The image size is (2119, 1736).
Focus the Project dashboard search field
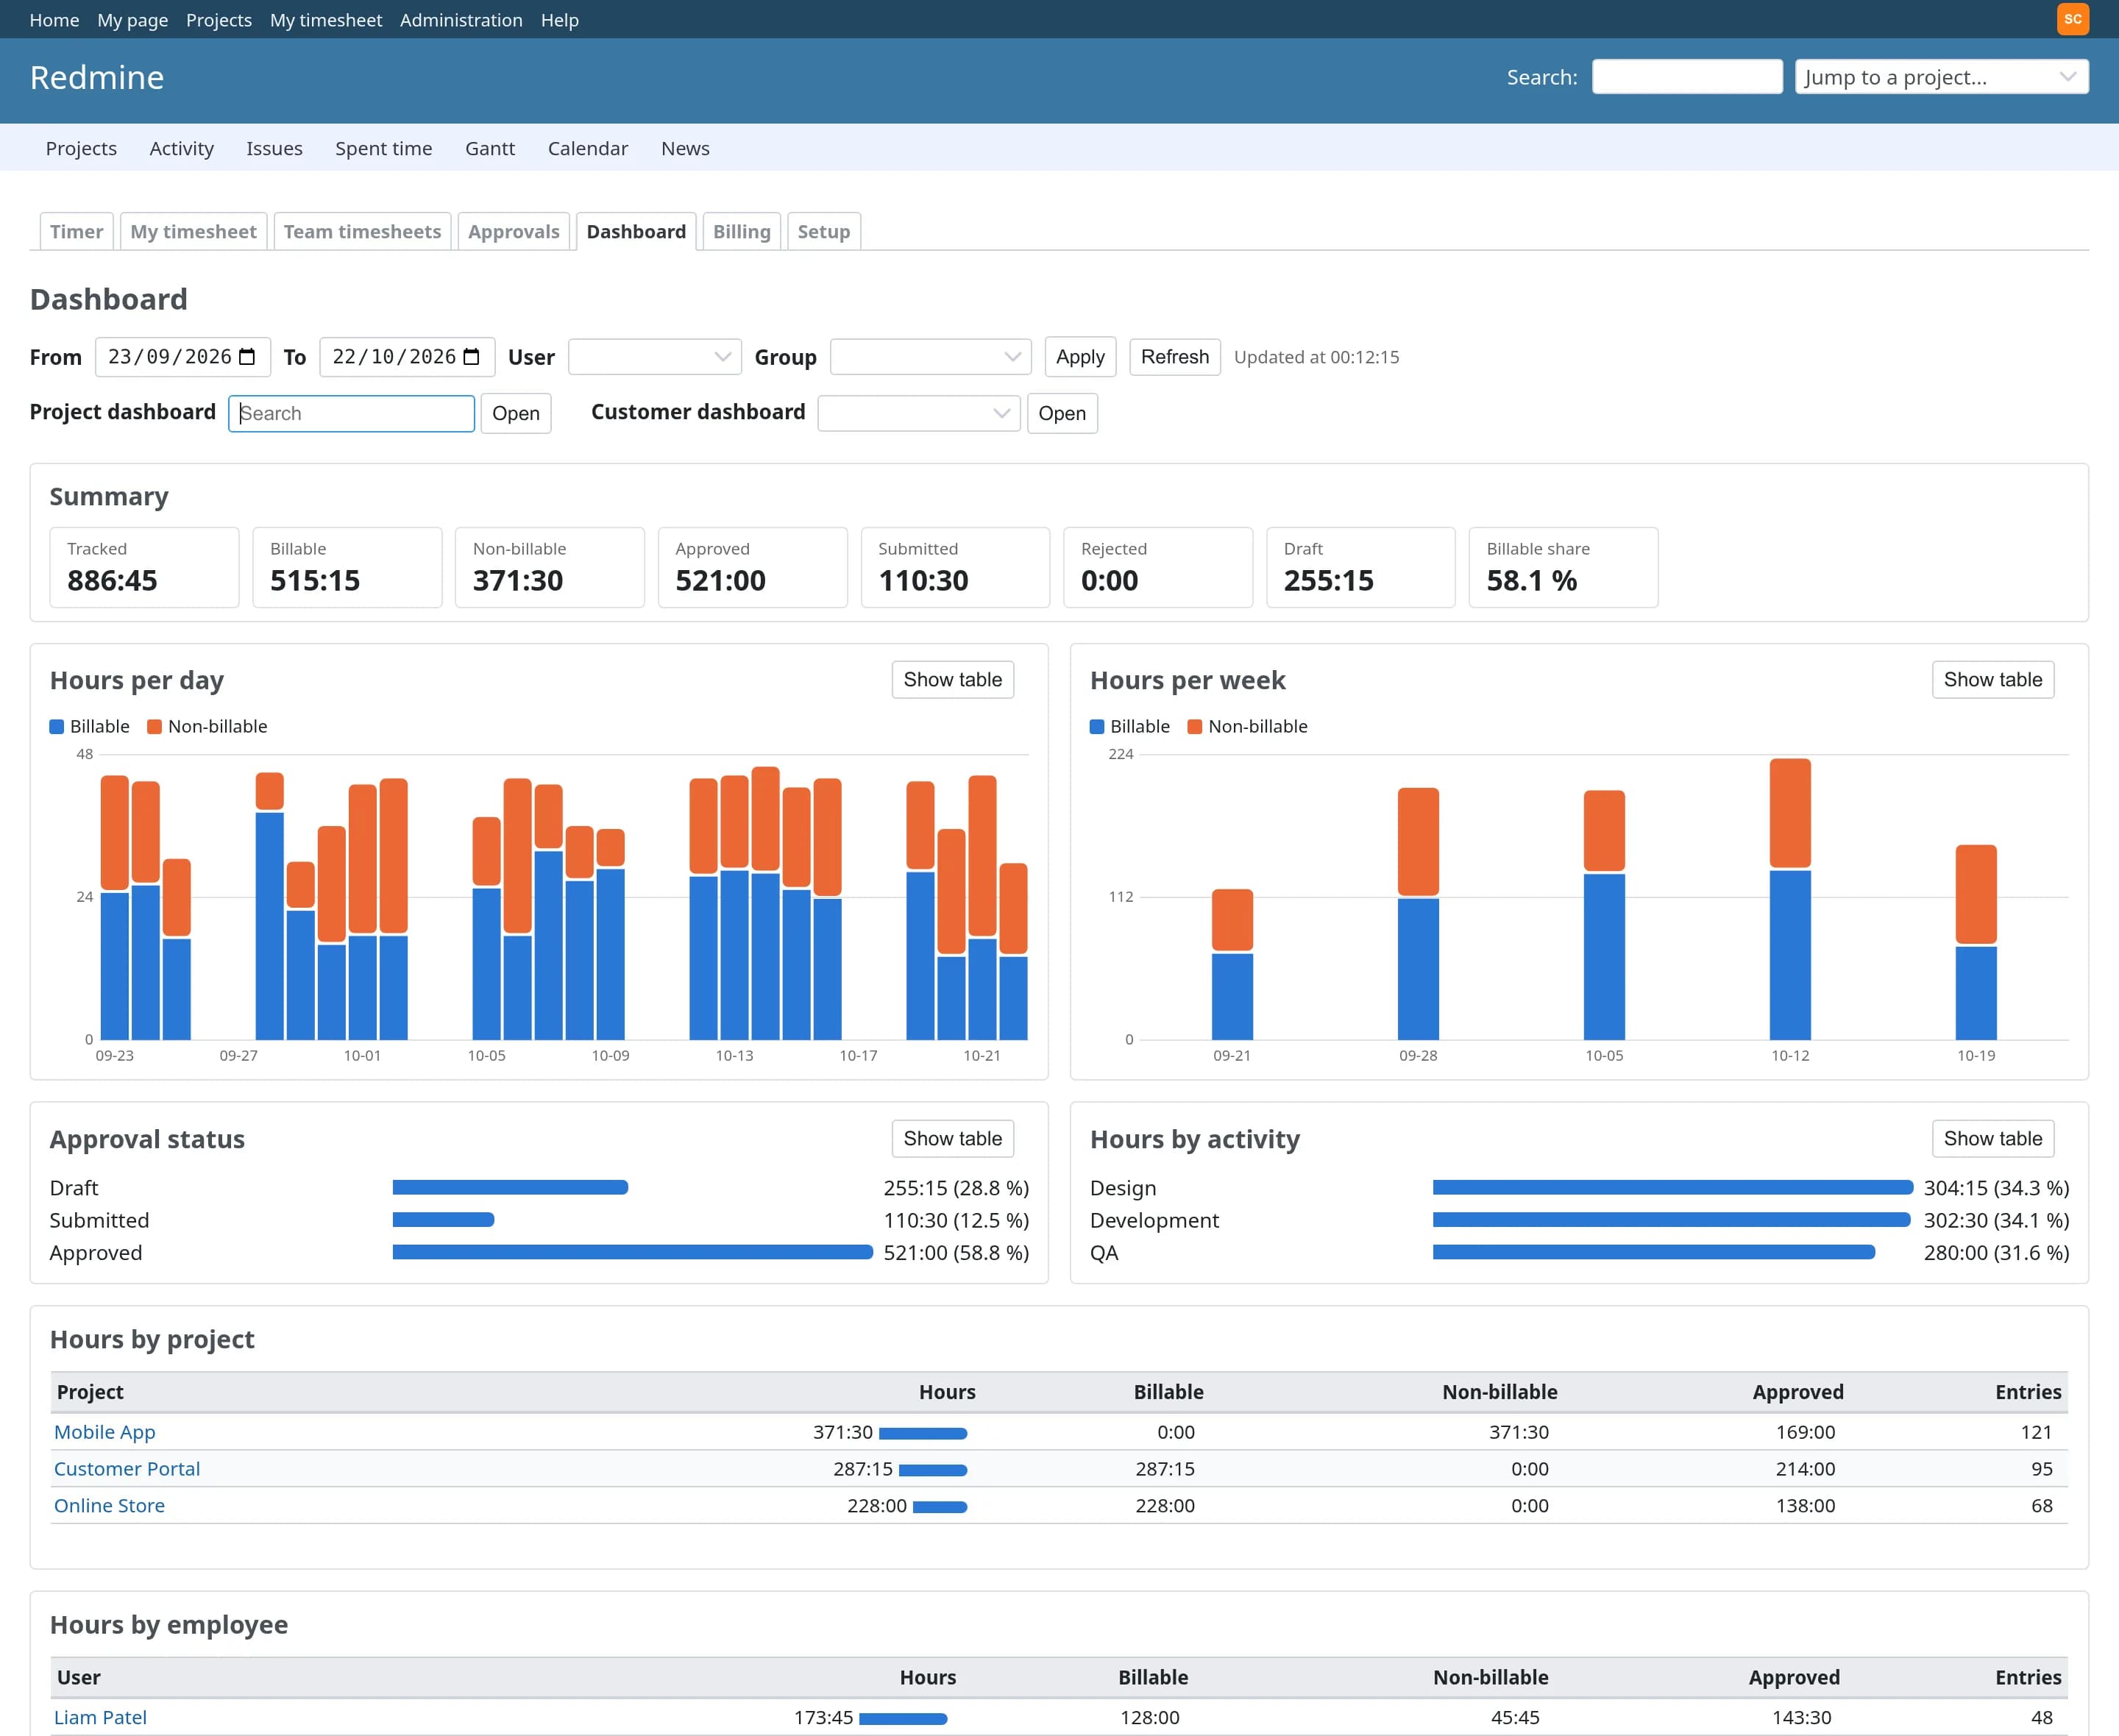click(351, 413)
